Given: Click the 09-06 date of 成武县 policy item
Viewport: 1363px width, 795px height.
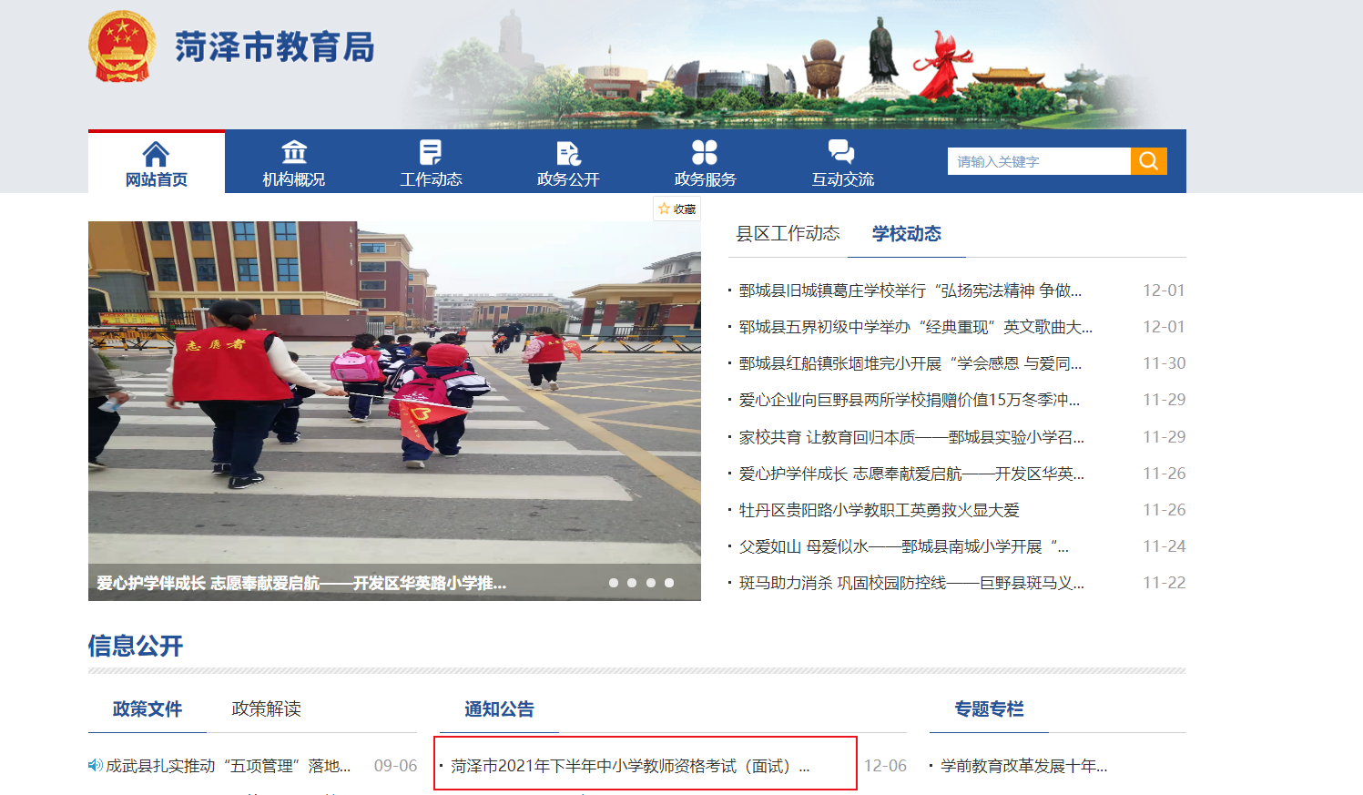Looking at the screenshot, I should pyautogui.click(x=395, y=766).
